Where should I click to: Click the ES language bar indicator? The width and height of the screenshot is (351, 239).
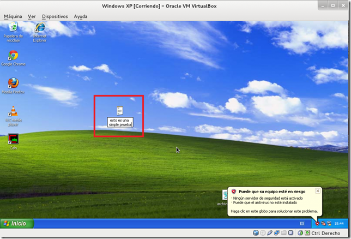pos(302,224)
